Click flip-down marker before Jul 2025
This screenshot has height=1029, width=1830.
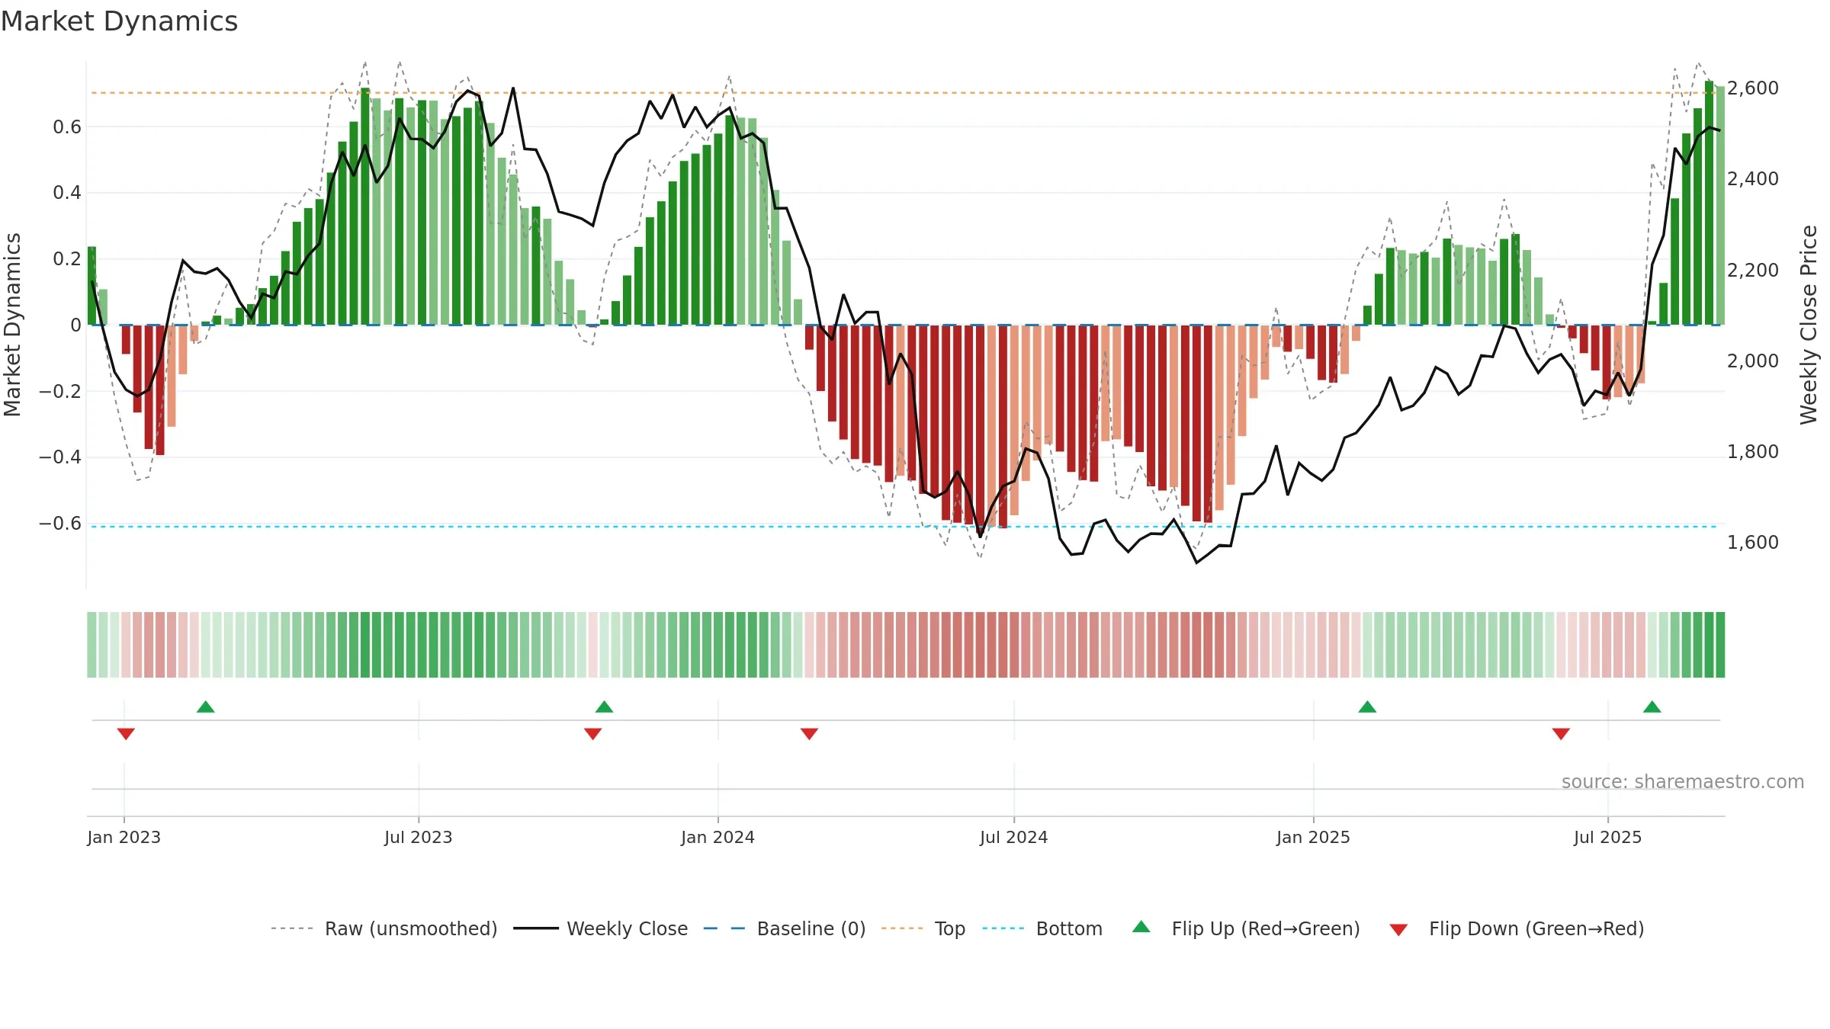tap(1561, 734)
